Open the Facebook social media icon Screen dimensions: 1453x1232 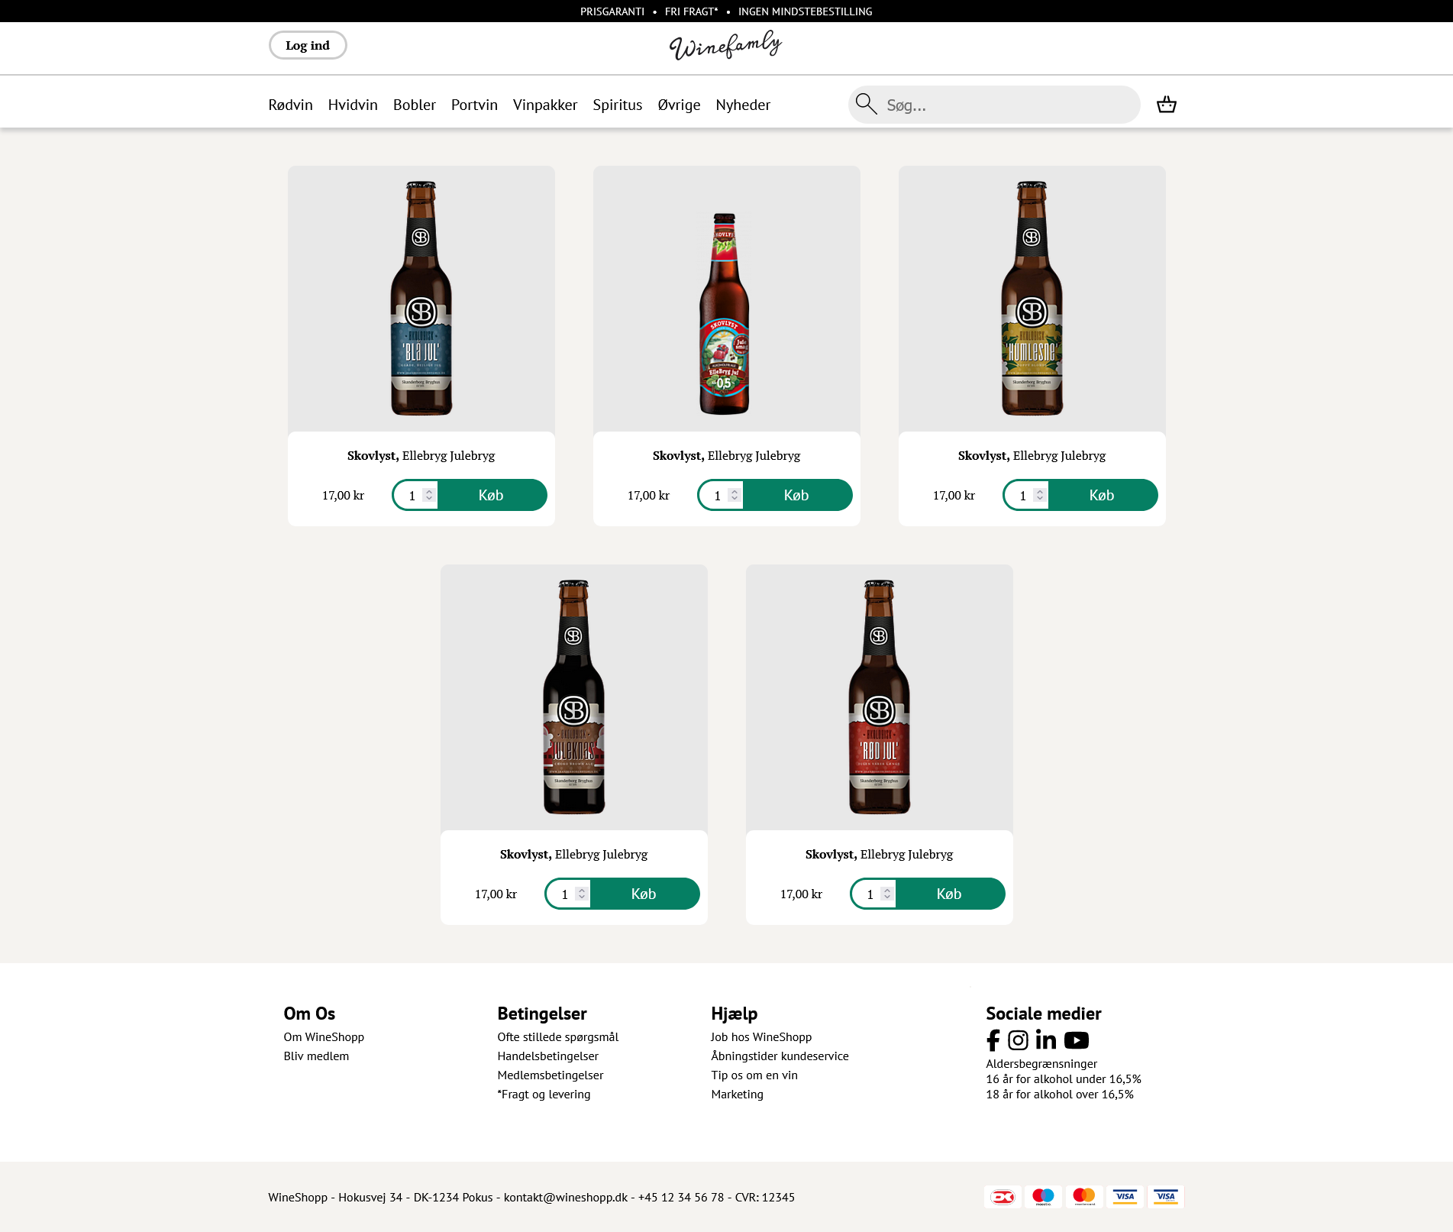point(993,1040)
